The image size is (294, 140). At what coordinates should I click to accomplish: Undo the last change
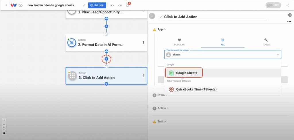coord(112,5)
